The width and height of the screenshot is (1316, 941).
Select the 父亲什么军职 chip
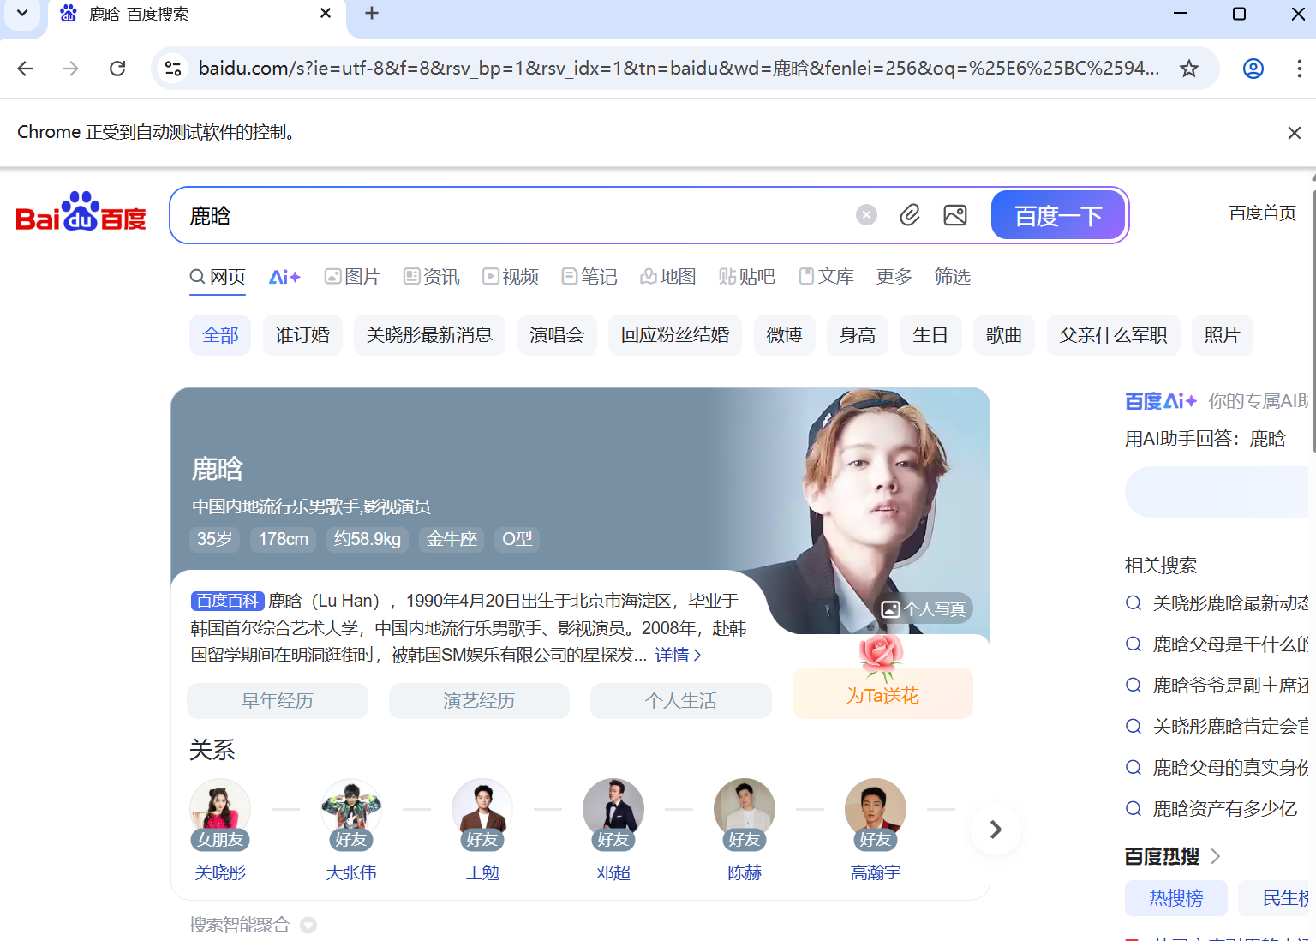click(1113, 335)
